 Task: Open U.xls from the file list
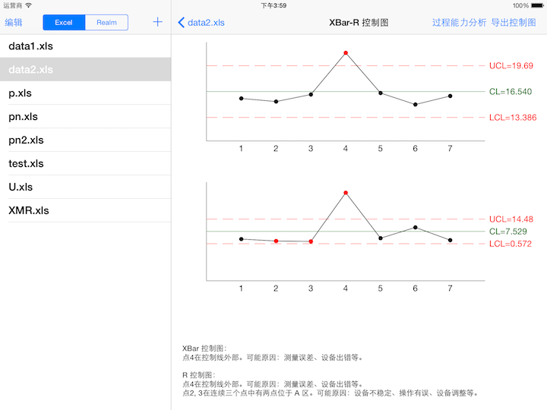point(85,187)
